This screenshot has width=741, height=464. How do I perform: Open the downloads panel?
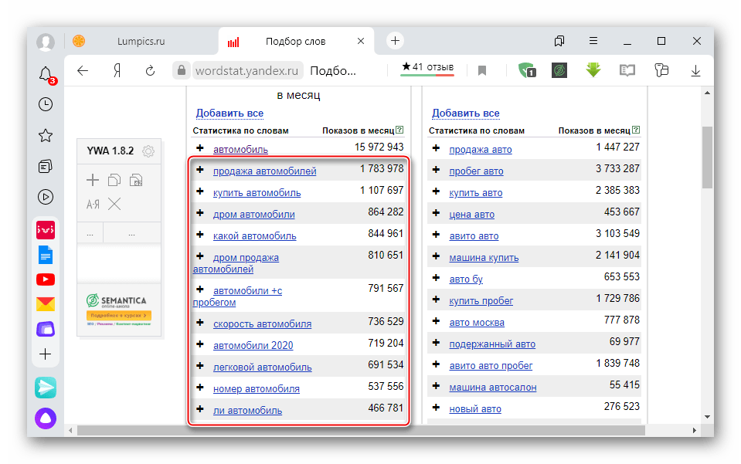click(x=695, y=71)
